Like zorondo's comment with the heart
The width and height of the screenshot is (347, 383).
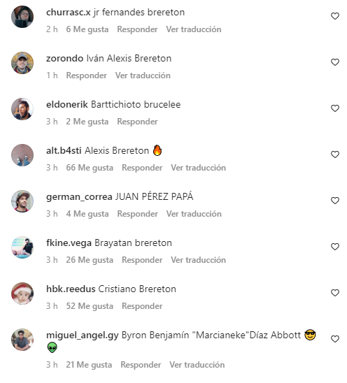point(335,62)
